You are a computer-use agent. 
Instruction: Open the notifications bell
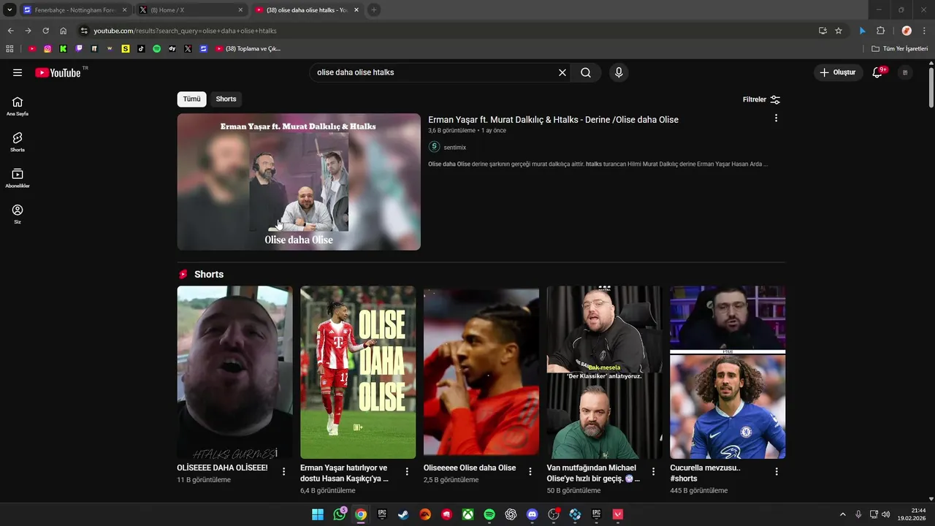(878, 72)
